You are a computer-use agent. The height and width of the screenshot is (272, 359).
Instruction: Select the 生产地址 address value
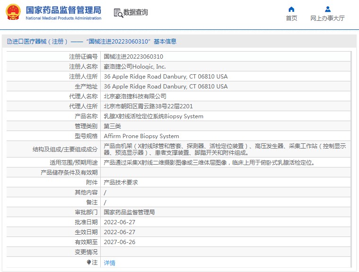pos(166,86)
